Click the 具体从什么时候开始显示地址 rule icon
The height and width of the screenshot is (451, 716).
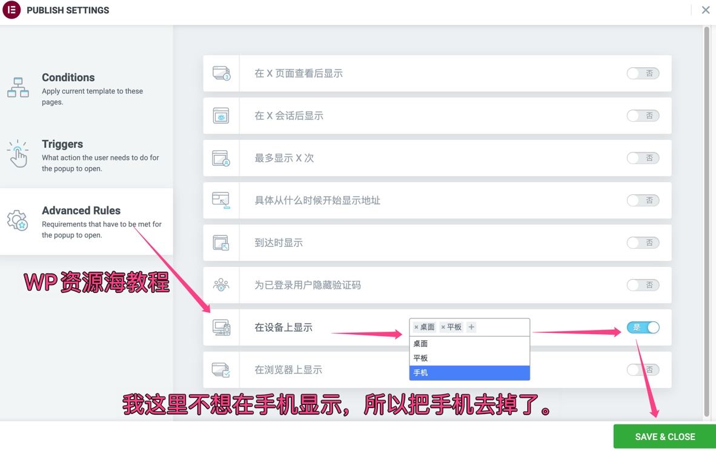tap(221, 200)
